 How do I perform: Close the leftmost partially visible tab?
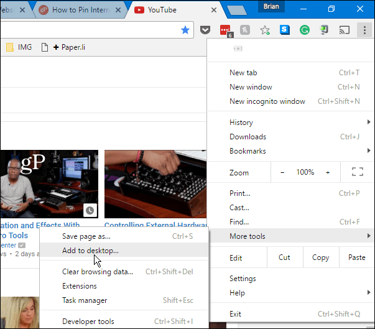point(22,10)
